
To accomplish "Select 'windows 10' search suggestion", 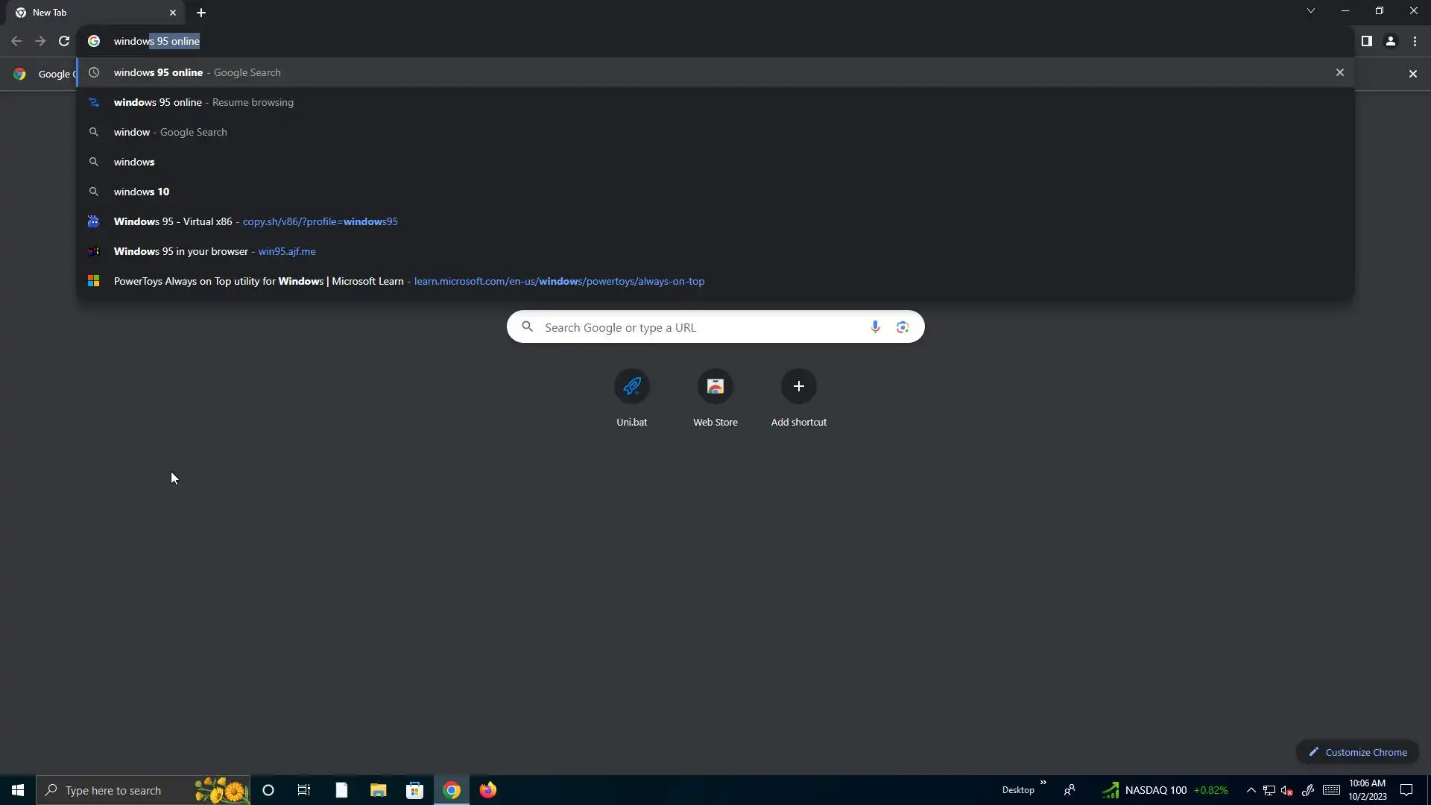I will (142, 192).
